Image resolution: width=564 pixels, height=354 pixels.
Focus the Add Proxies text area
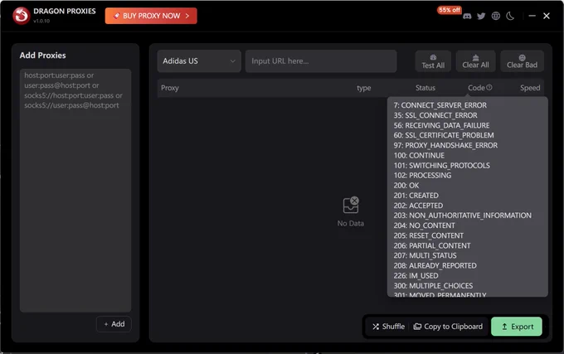click(x=75, y=190)
